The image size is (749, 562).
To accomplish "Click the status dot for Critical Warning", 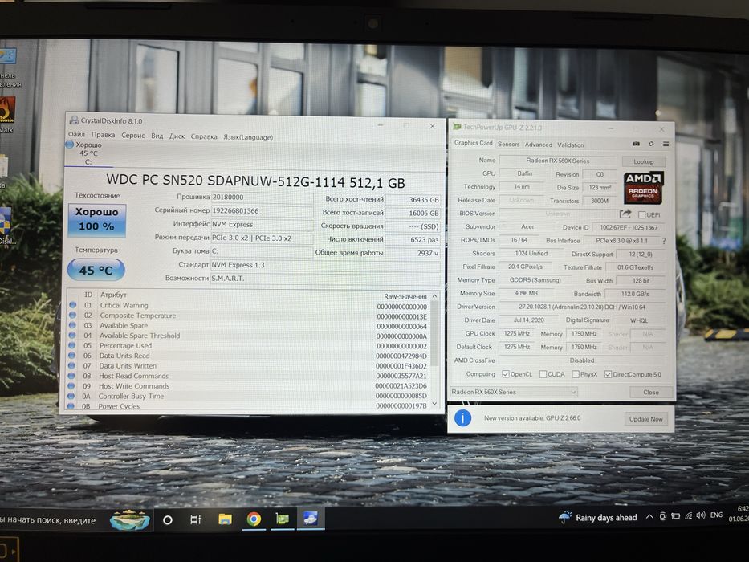I will (72, 304).
